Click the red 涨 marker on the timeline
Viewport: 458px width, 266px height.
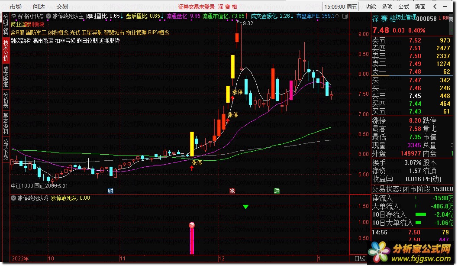click(232, 191)
